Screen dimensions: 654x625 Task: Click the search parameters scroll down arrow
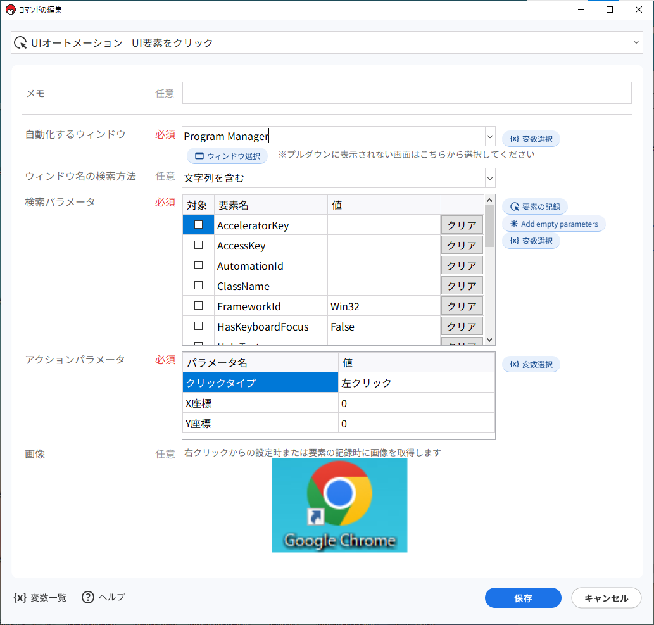click(489, 339)
